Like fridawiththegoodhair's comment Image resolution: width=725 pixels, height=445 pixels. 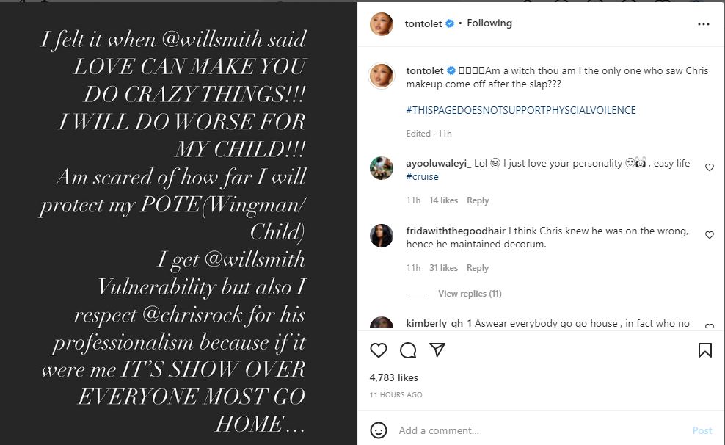pyautogui.click(x=709, y=235)
